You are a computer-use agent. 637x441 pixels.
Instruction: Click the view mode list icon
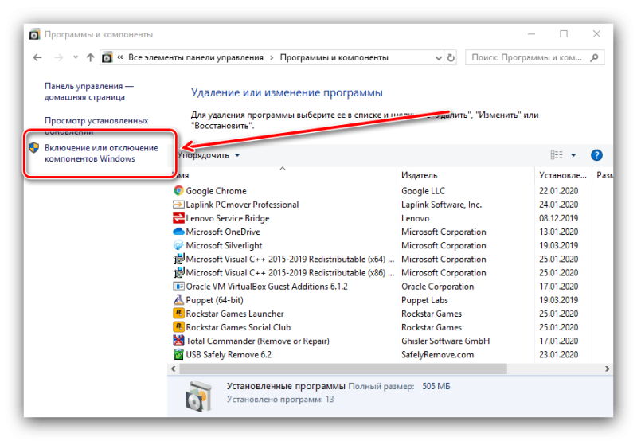(557, 154)
